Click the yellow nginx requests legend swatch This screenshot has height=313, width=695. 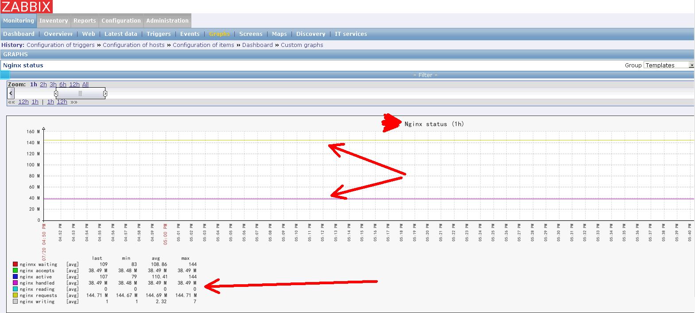(16, 295)
